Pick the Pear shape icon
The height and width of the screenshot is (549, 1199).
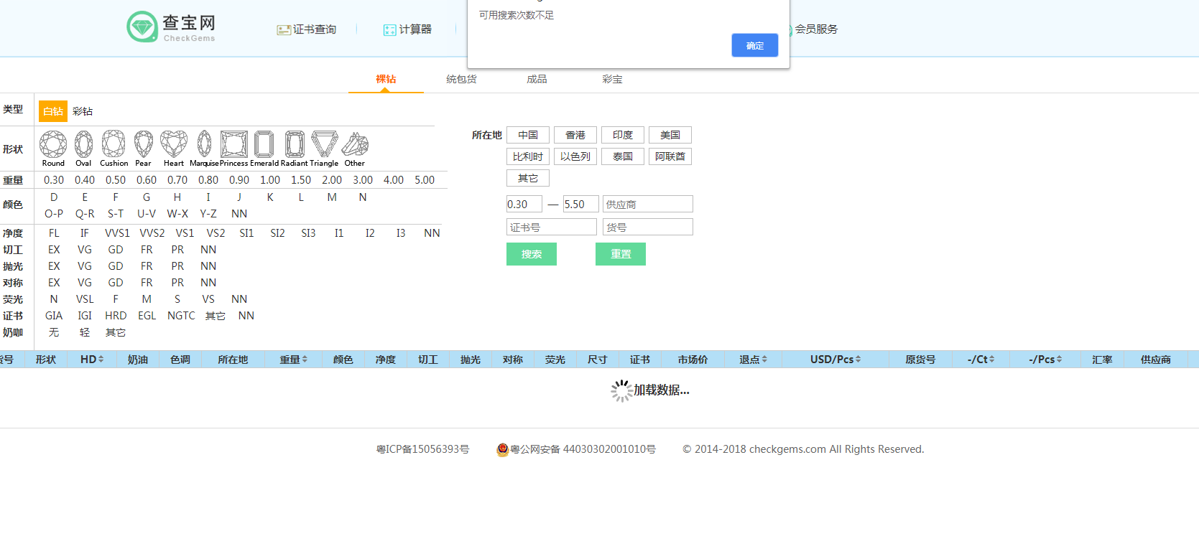tap(144, 144)
